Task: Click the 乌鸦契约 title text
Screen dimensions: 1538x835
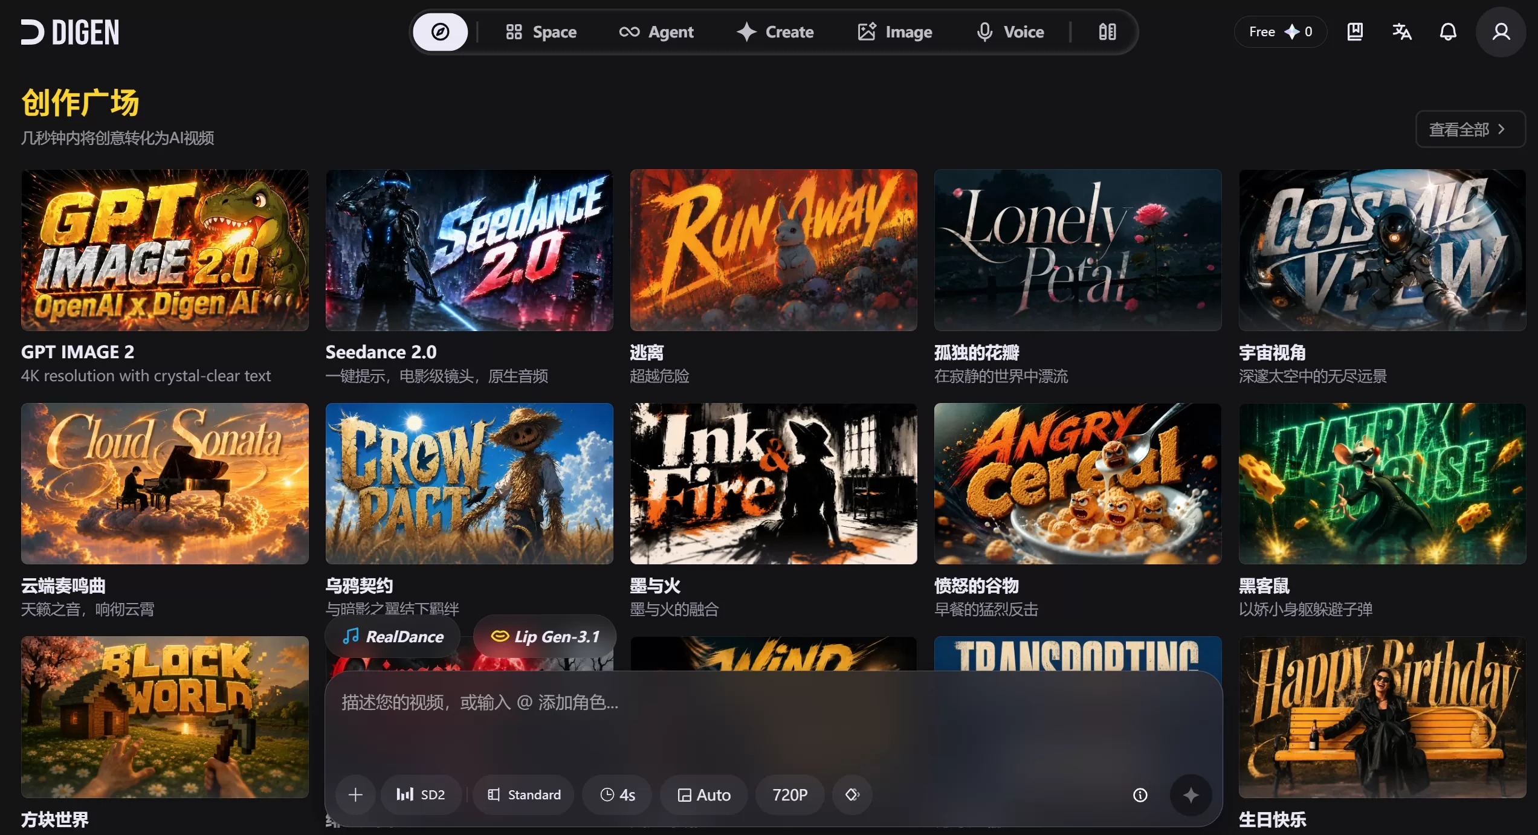Action: tap(359, 585)
